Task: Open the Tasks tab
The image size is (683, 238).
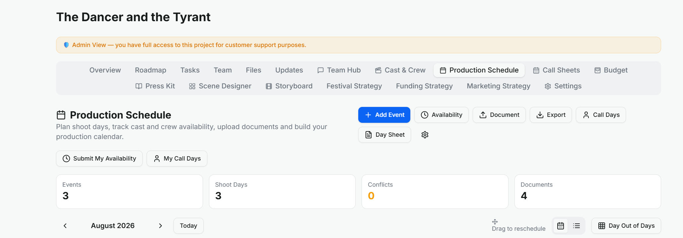Action: (190, 70)
